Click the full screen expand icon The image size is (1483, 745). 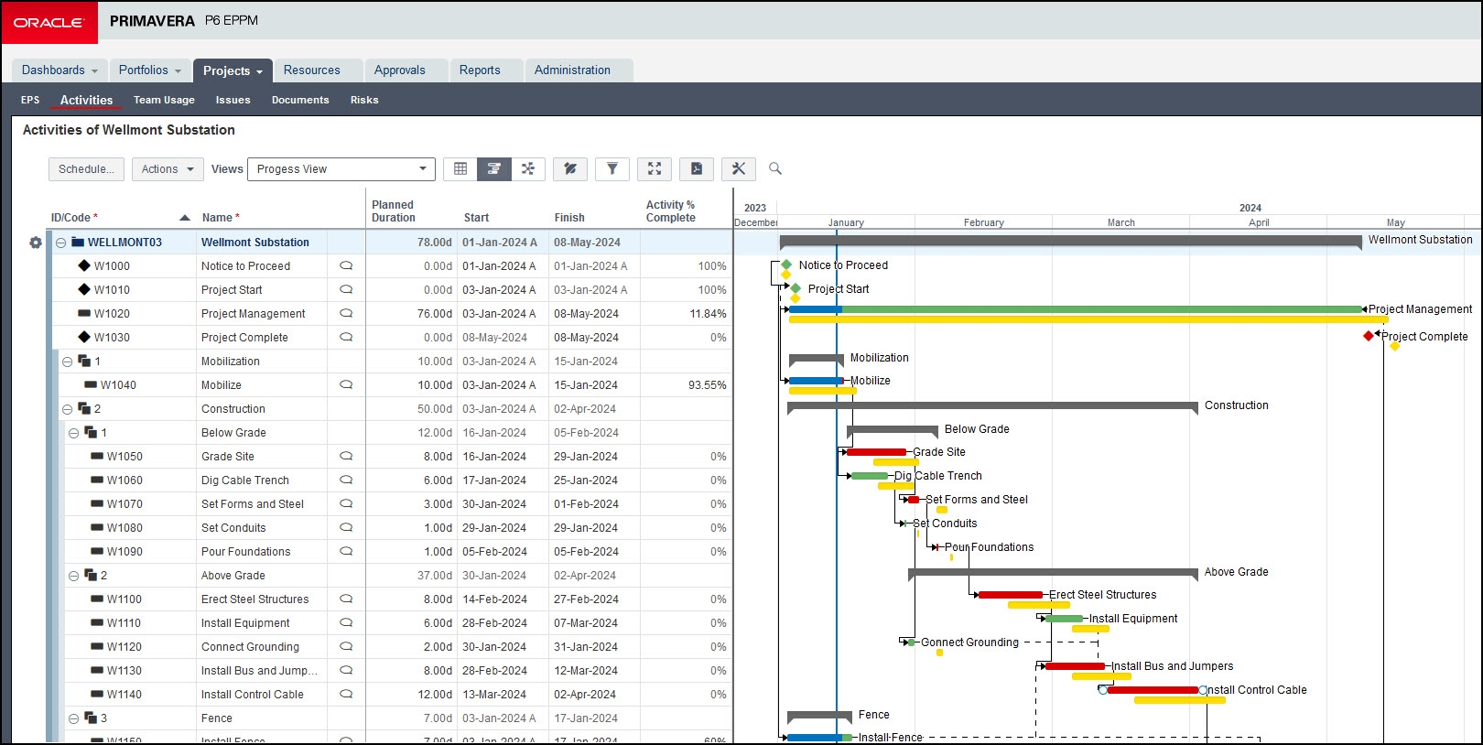[x=655, y=168]
